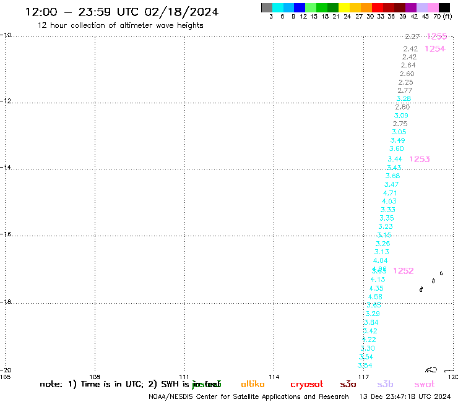458x402 pixels.
Task: Click the 3.23 wave height value
Action: click(386, 226)
